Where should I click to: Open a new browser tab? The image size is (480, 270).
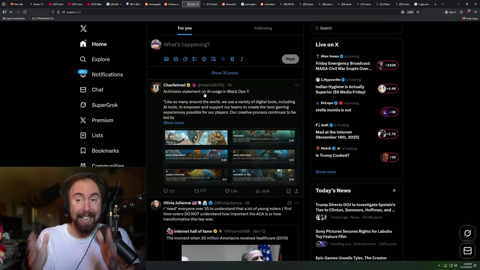click(435, 4)
